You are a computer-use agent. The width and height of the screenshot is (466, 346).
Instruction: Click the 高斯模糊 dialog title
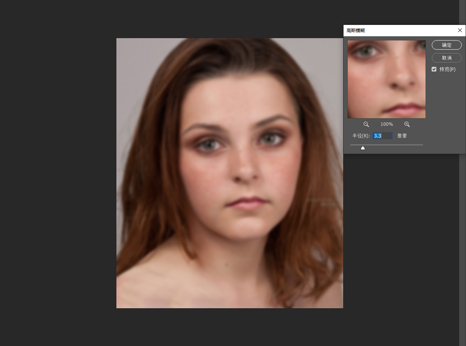pos(356,31)
